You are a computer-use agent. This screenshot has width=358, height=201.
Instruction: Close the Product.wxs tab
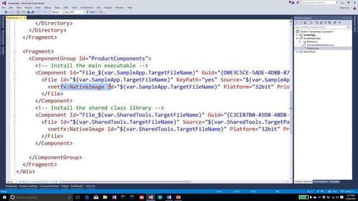[25, 18]
